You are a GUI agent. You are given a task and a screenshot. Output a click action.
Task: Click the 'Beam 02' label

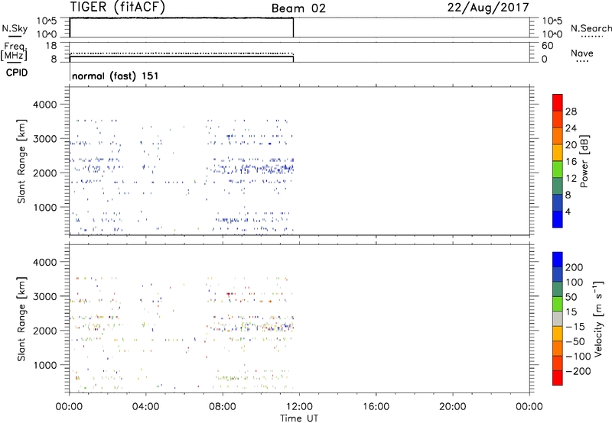(x=298, y=8)
